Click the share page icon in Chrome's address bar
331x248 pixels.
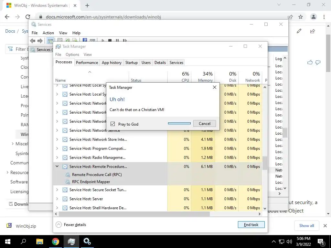coord(290,17)
